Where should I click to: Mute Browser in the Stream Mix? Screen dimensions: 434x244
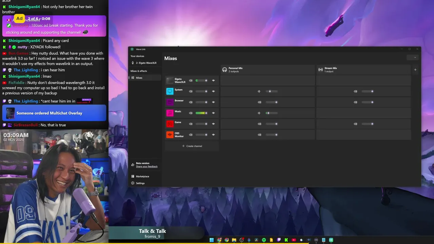[355, 102]
